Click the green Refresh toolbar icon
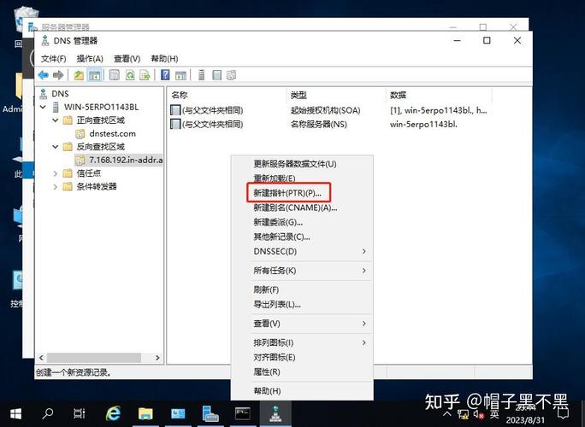Screen dimensions: 585x427 [x=130, y=75]
